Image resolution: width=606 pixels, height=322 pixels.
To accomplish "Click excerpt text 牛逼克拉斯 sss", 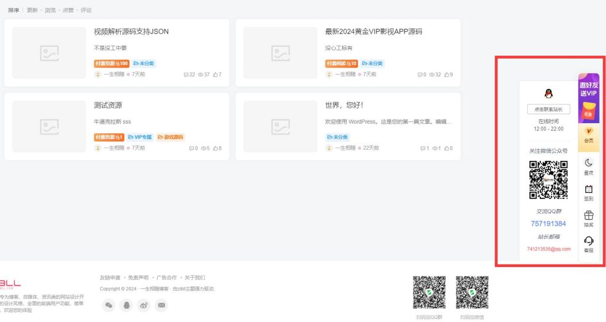I will pos(112,121).
